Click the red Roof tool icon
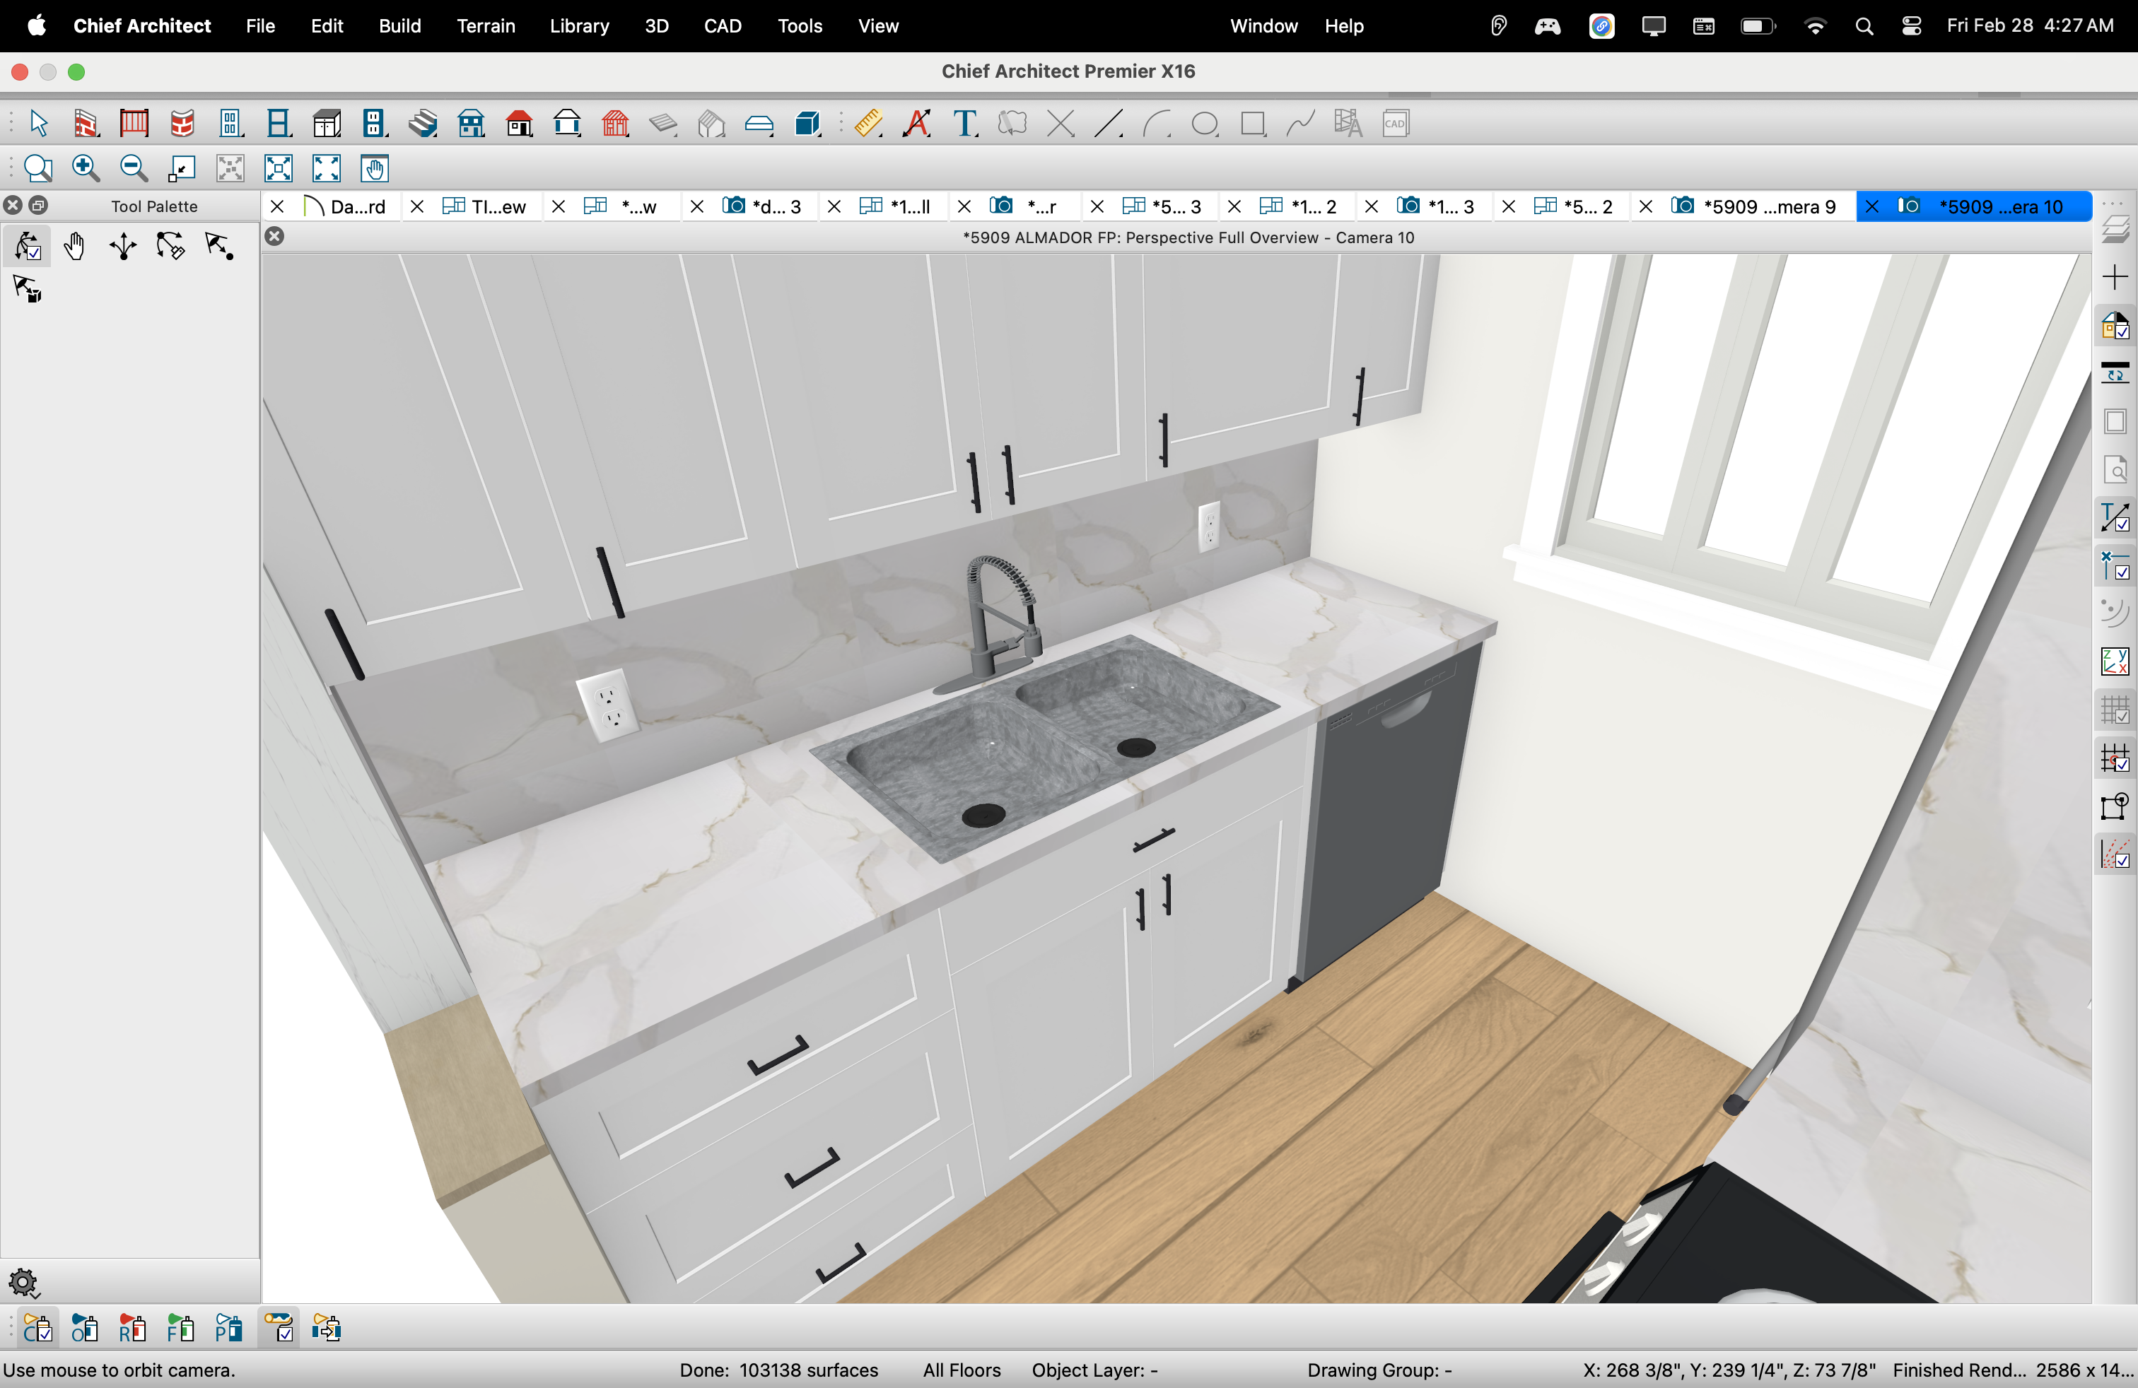Viewport: 2138px width, 1388px height. click(519, 123)
